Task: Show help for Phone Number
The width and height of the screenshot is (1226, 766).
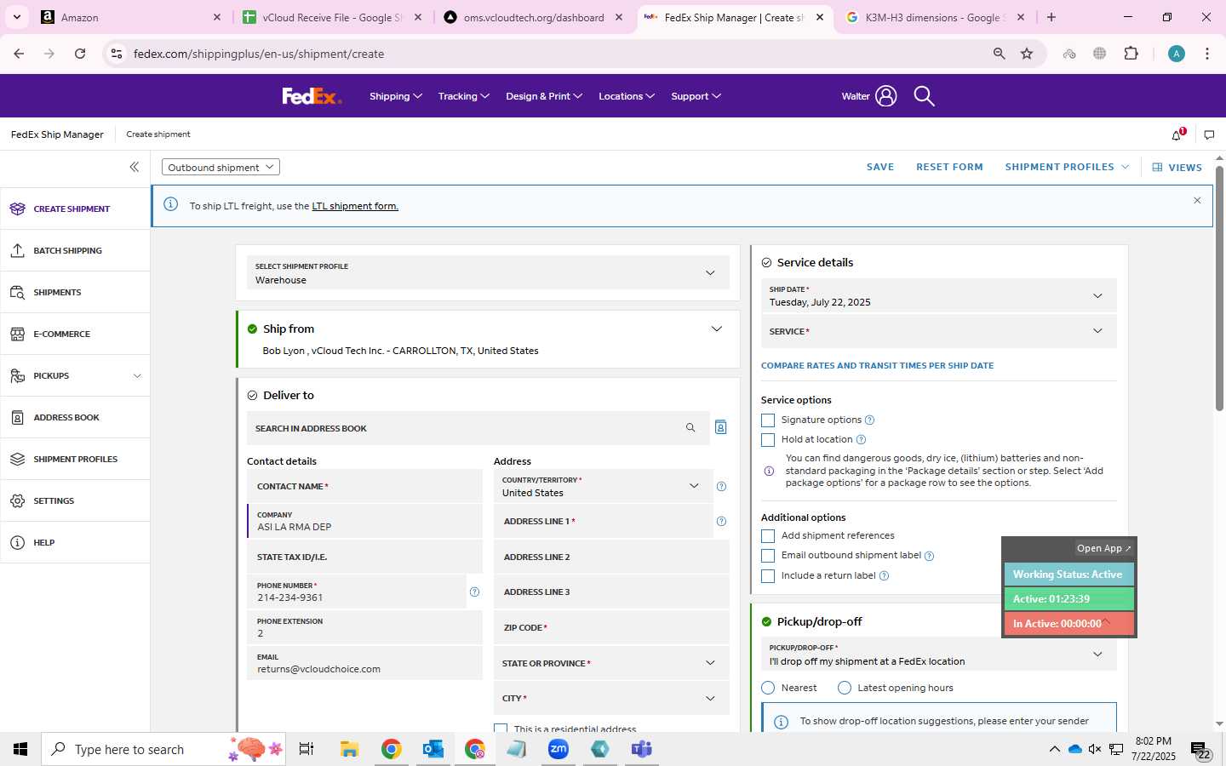Action: coord(474,592)
